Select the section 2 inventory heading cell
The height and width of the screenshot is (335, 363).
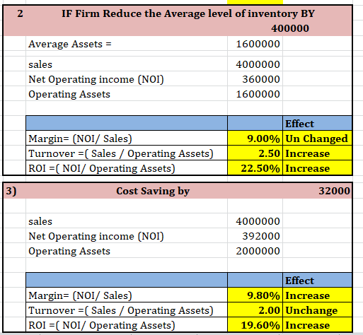[188, 13]
